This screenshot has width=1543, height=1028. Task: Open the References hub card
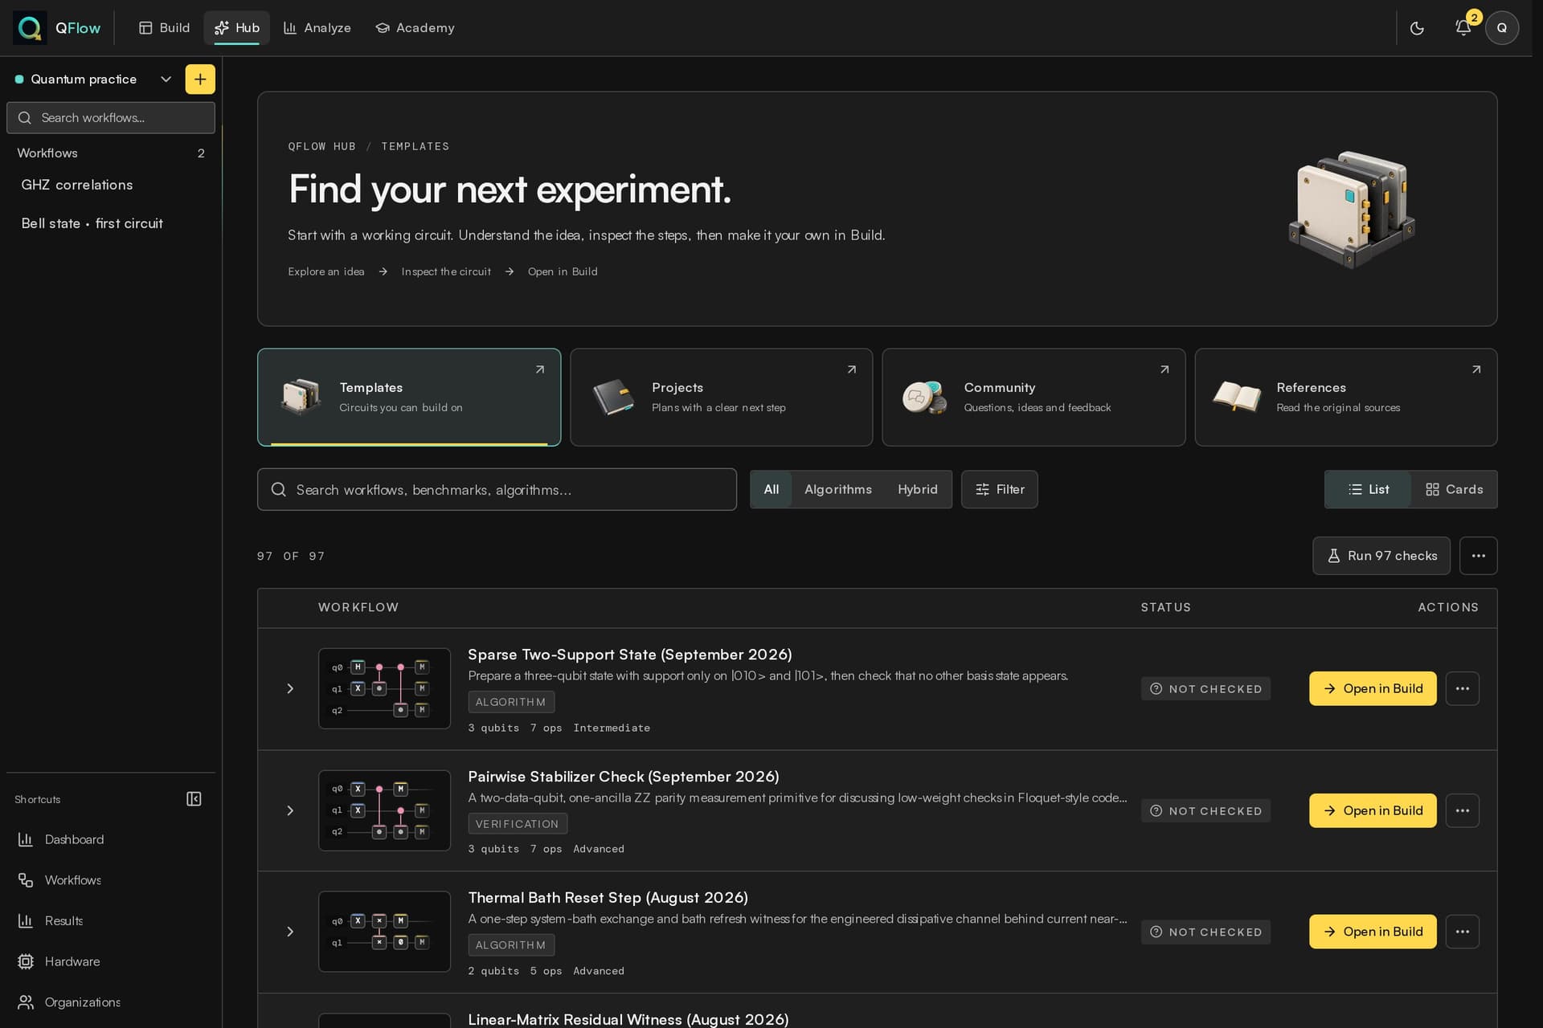[1346, 398]
